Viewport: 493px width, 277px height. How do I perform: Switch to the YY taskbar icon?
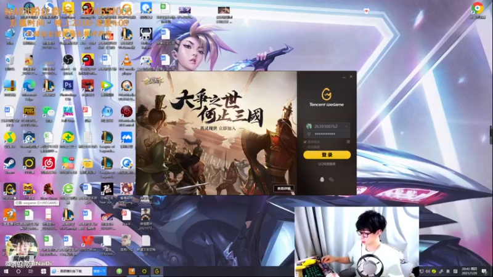tap(144, 271)
